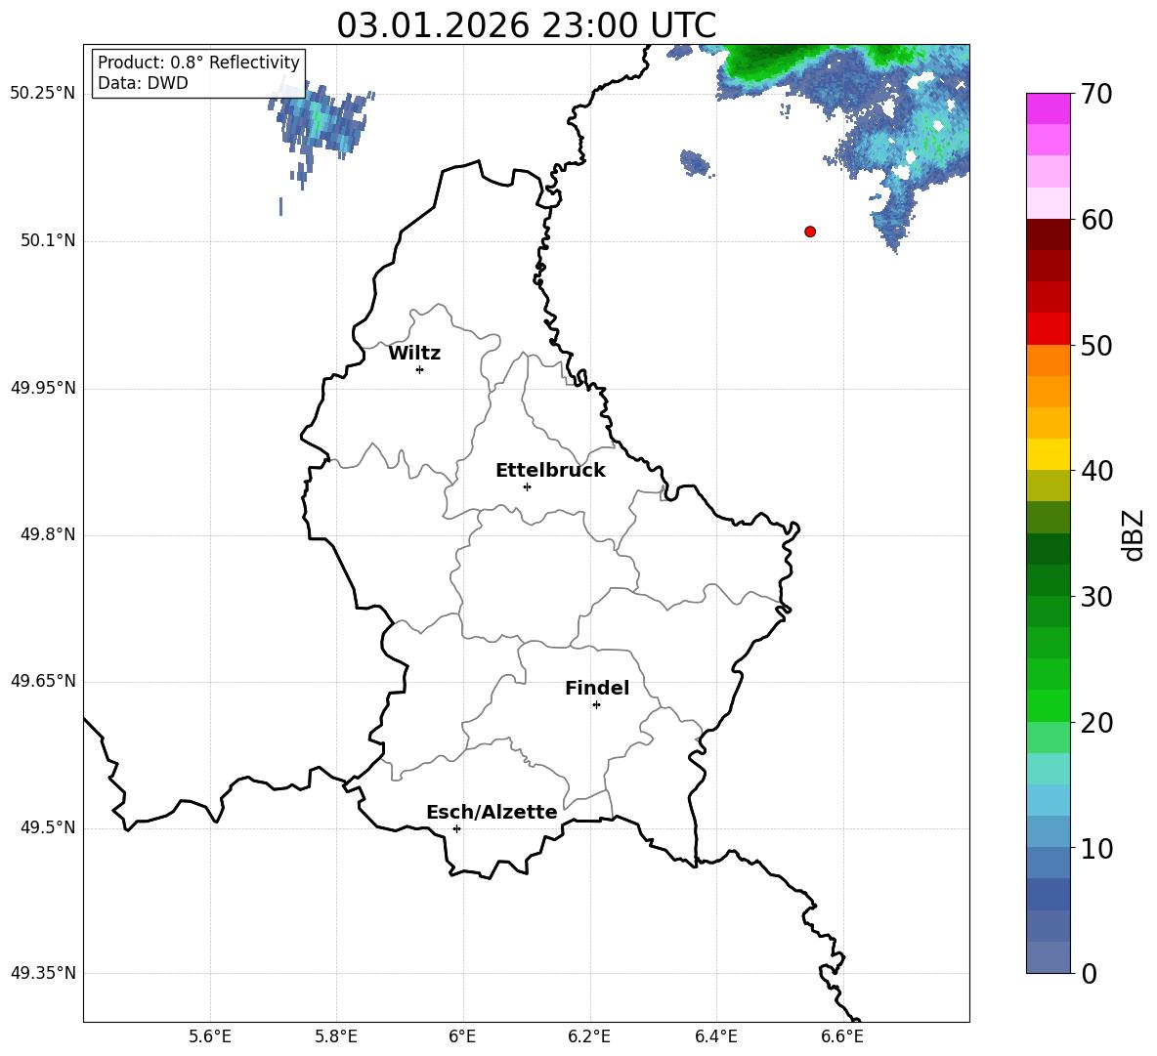Click the bright green colorbar segment at 20

tap(1048, 705)
